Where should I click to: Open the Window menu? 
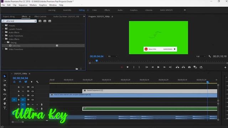coord(53,5)
